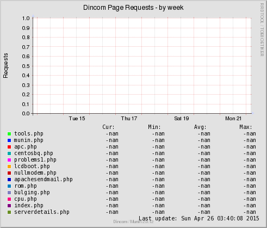267x228 pixels.
Task: Click the rom.php legend entry
Action: click(x=26, y=186)
